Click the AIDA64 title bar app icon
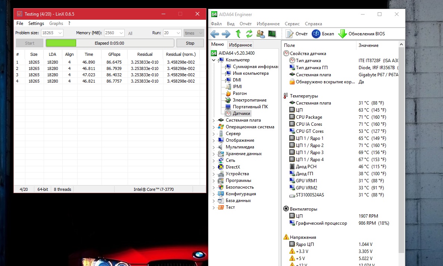Viewport: 443px width, 266px height. point(214,14)
